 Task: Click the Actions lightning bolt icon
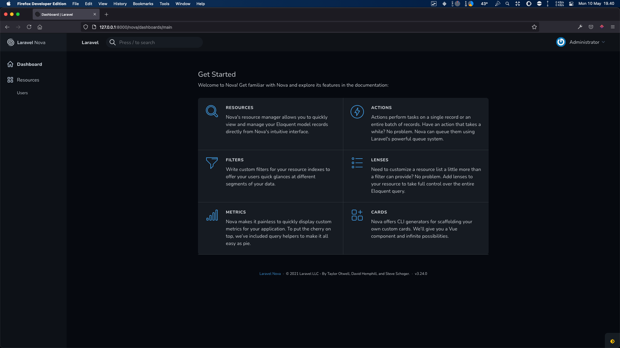(357, 112)
